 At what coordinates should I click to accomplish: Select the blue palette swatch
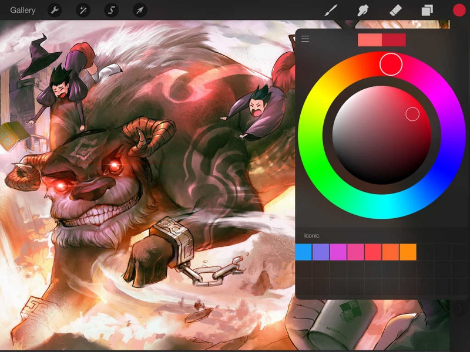tap(303, 252)
